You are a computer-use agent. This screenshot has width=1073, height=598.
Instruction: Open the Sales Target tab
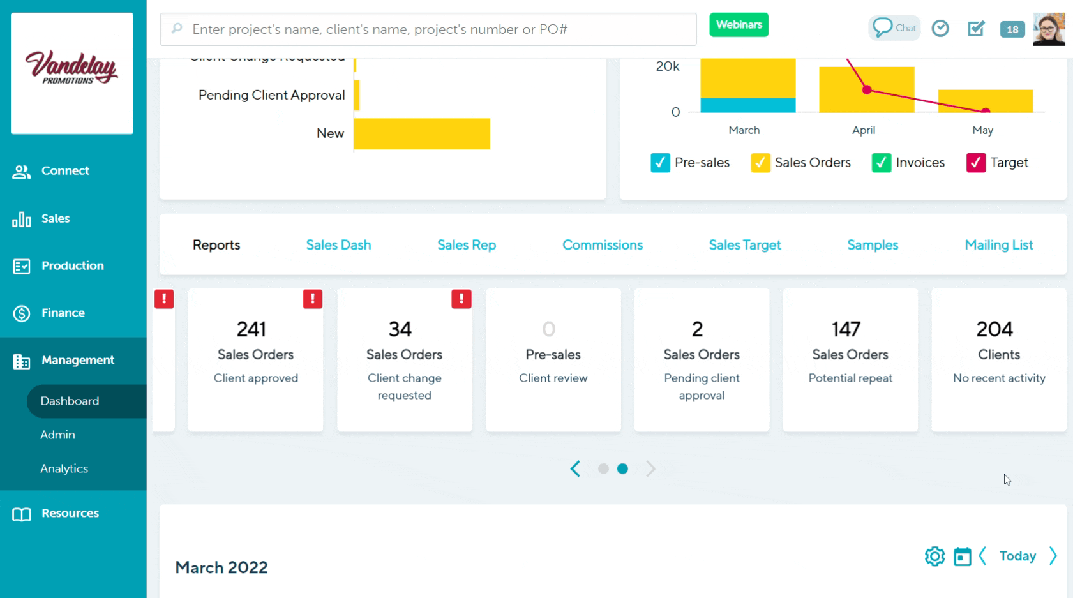[x=744, y=245]
